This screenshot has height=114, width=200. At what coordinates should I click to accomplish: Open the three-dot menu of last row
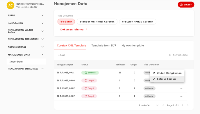(181, 97)
